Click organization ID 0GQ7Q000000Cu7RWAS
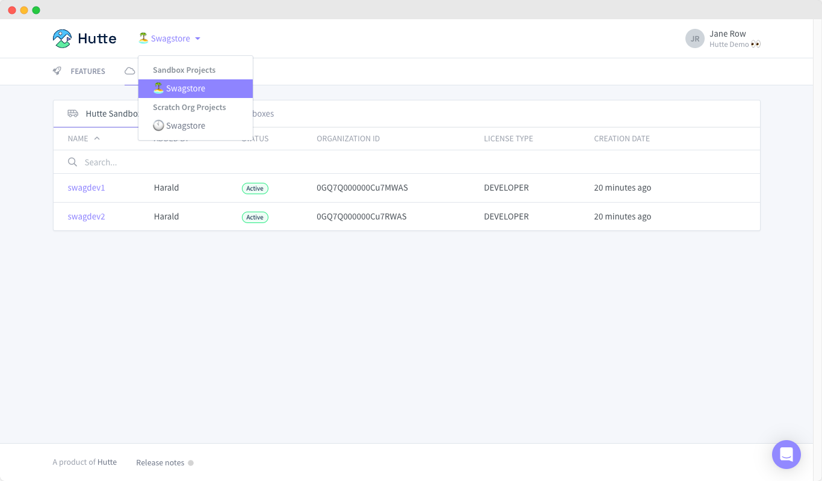Image resolution: width=822 pixels, height=481 pixels. (362, 216)
